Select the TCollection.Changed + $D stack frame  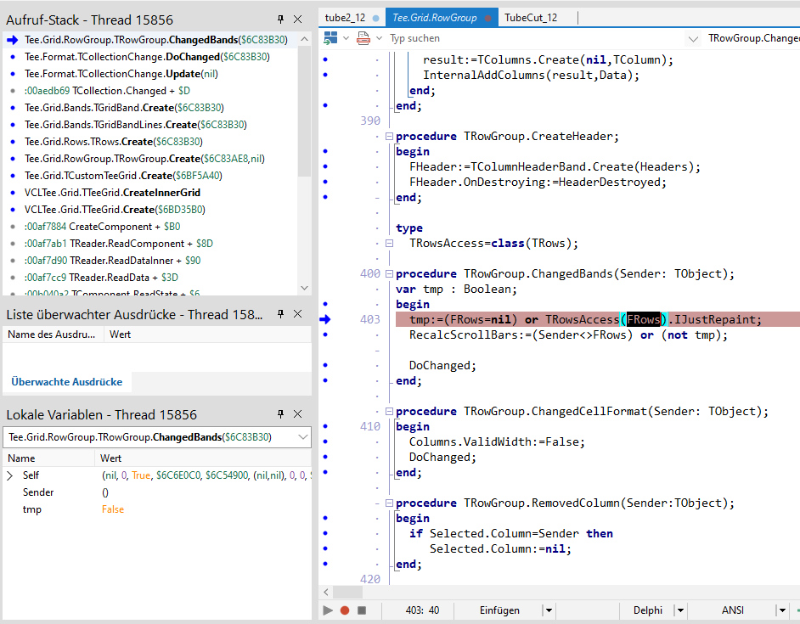150,91
